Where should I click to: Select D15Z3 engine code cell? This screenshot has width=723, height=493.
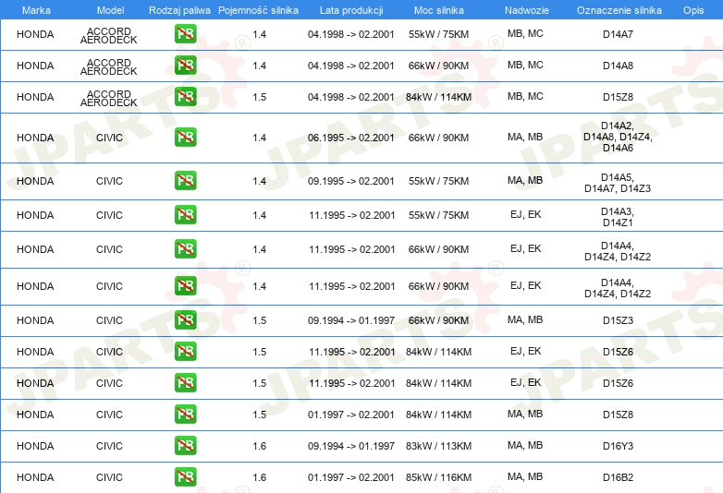618,320
